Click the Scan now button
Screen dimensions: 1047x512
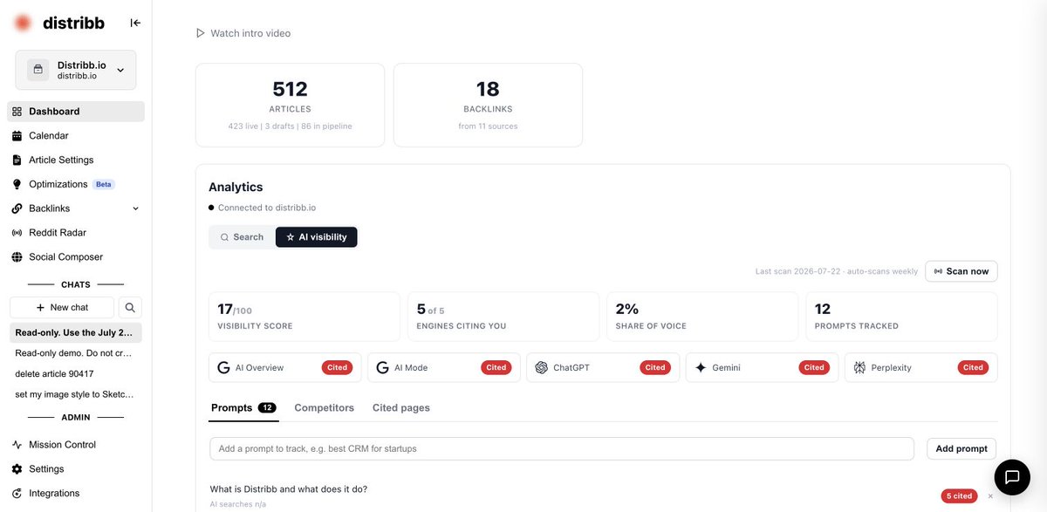point(961,271)
